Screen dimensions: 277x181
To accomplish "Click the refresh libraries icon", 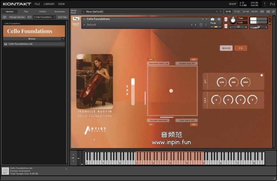I will tap(5, 17).
